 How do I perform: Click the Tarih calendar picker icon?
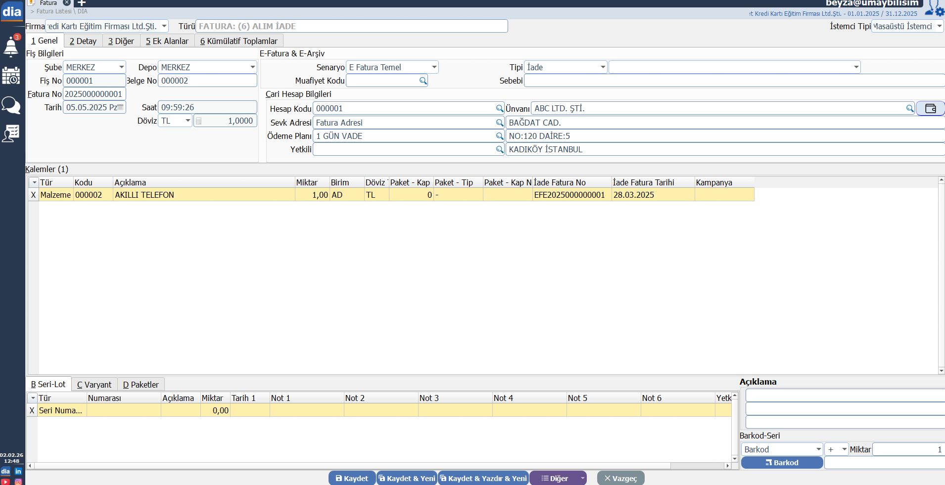120,107
